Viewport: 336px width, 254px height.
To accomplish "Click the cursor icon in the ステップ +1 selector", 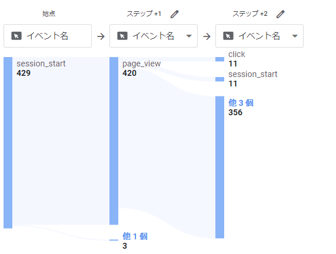I will 122,36.
